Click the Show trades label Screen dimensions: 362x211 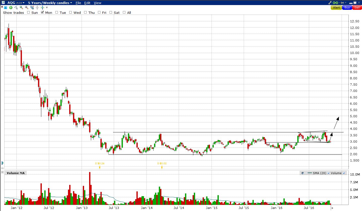13,13
